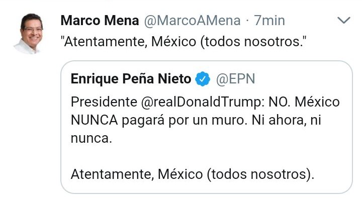
Task: Open Marco Mena's profile avatar photo
Action: [31, 34]
